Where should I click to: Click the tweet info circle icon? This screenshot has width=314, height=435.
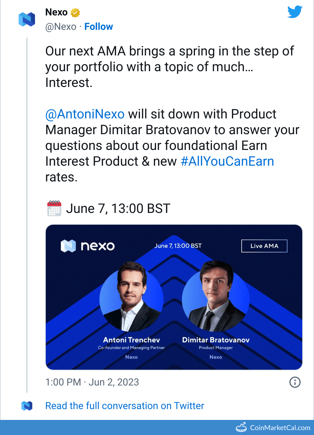(295, 382)
